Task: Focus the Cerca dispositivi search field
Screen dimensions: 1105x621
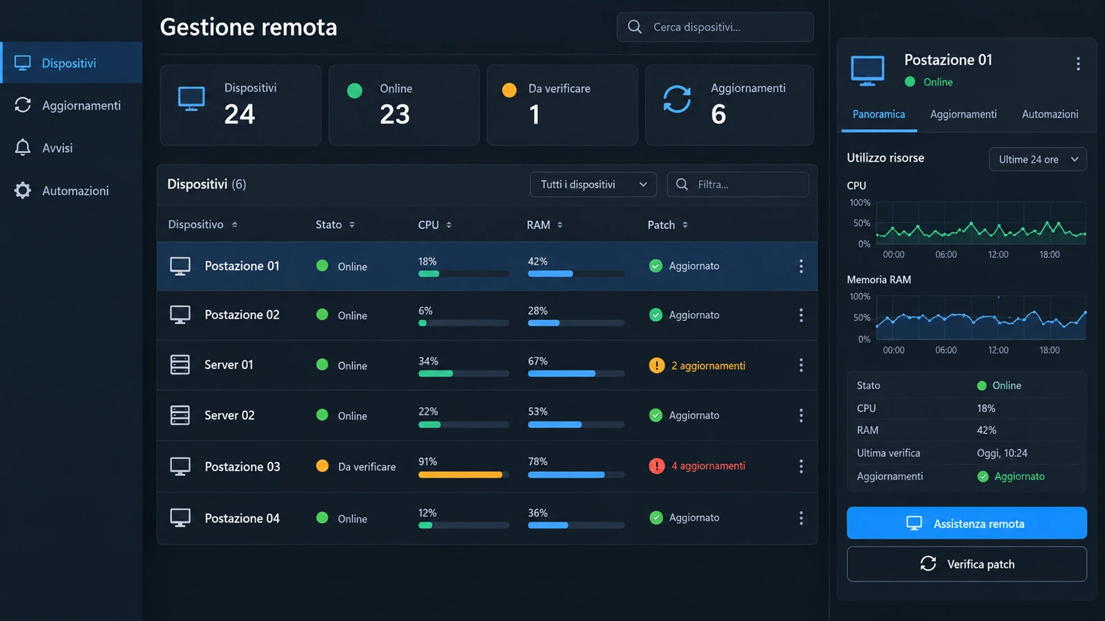Action: coord(715,27)
